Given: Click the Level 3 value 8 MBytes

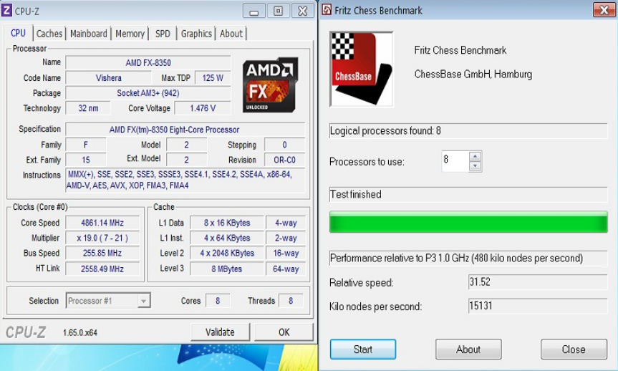Looking at the screenshot, I should (227, 269).
